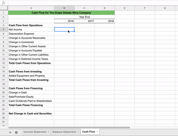This screenshot has height=136, width=178.
Task: Select column B header
Action: 64,8
